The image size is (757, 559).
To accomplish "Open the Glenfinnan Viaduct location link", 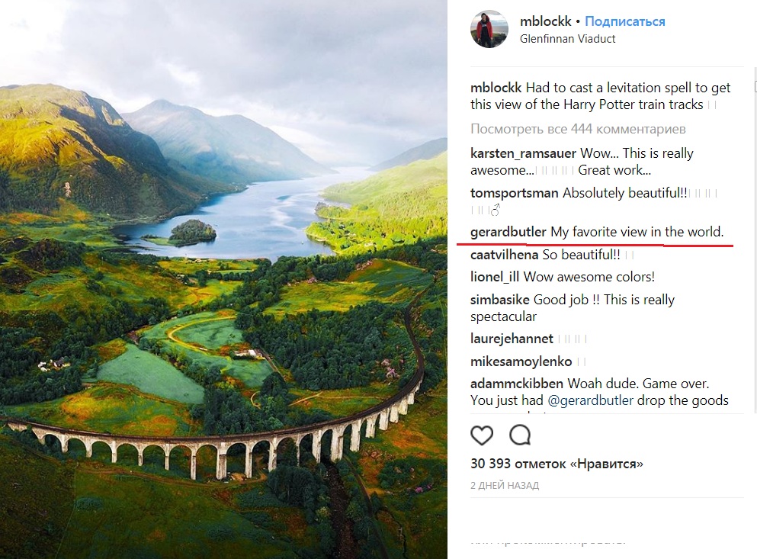I will click(x=567, y=38).
